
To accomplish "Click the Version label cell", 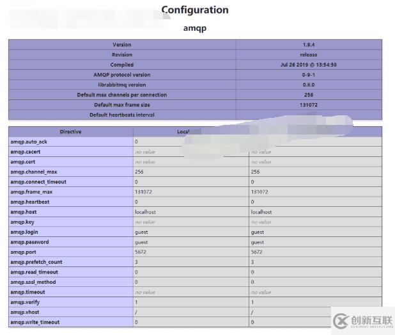I will pos(122,45).
